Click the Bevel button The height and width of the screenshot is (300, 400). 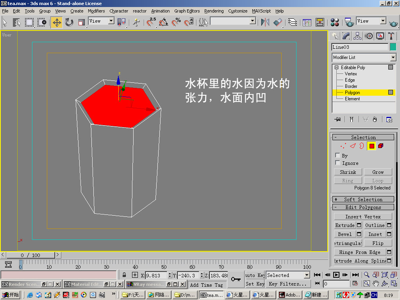click(345, 234)
